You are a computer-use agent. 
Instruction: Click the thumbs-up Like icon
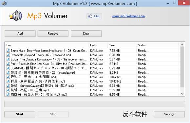[90, 16]
